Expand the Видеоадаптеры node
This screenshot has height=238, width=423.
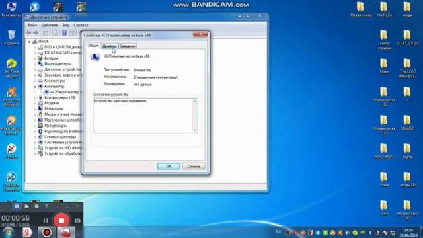tap(35, 64)
